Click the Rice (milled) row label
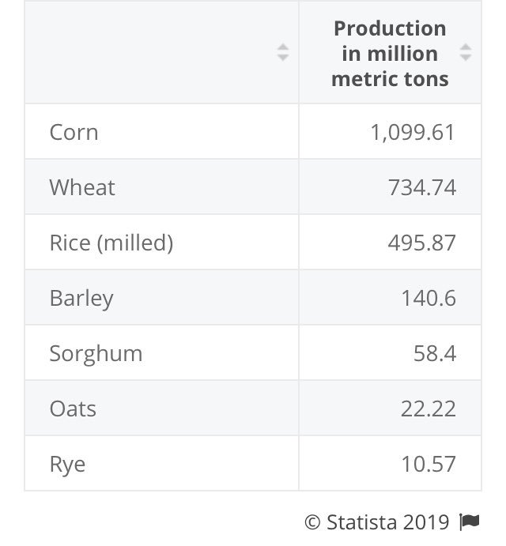This screenshot has width=506, height=546. 111,243
